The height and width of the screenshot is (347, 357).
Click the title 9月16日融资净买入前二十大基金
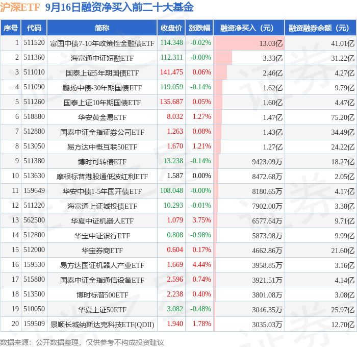point(119,7)
